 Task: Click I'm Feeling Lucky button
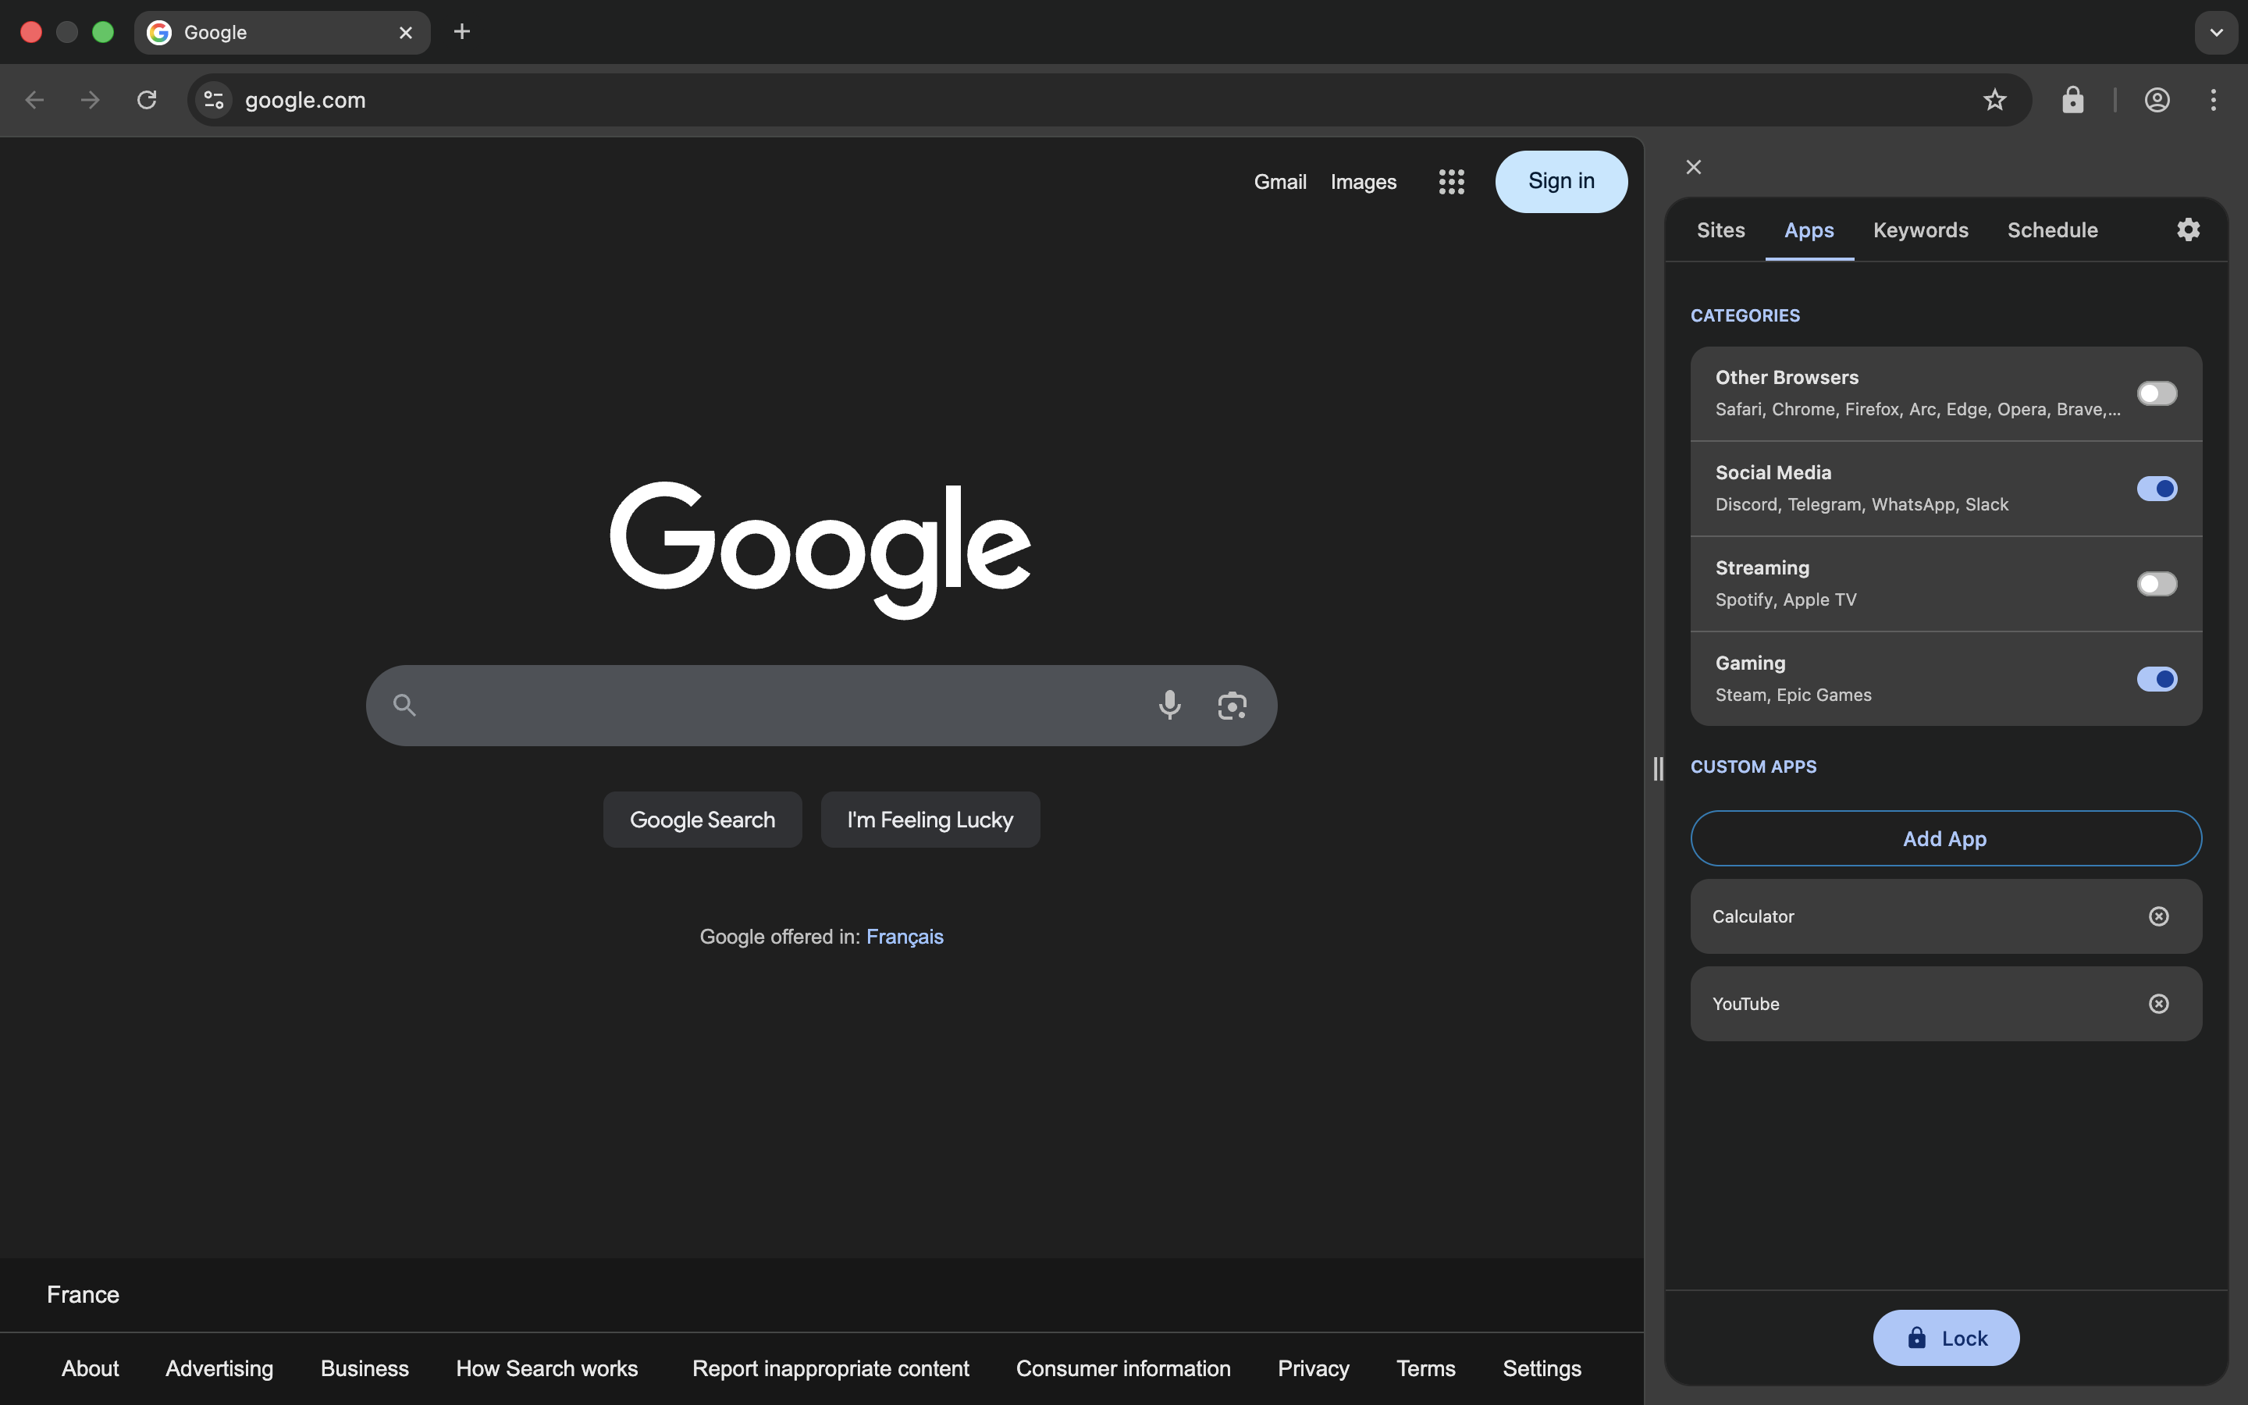pos(930,820)
